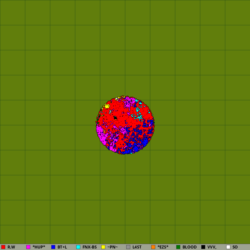Select the ~PN~ legend label
Screen dimensions: 250x250
[x=112, y=247]
